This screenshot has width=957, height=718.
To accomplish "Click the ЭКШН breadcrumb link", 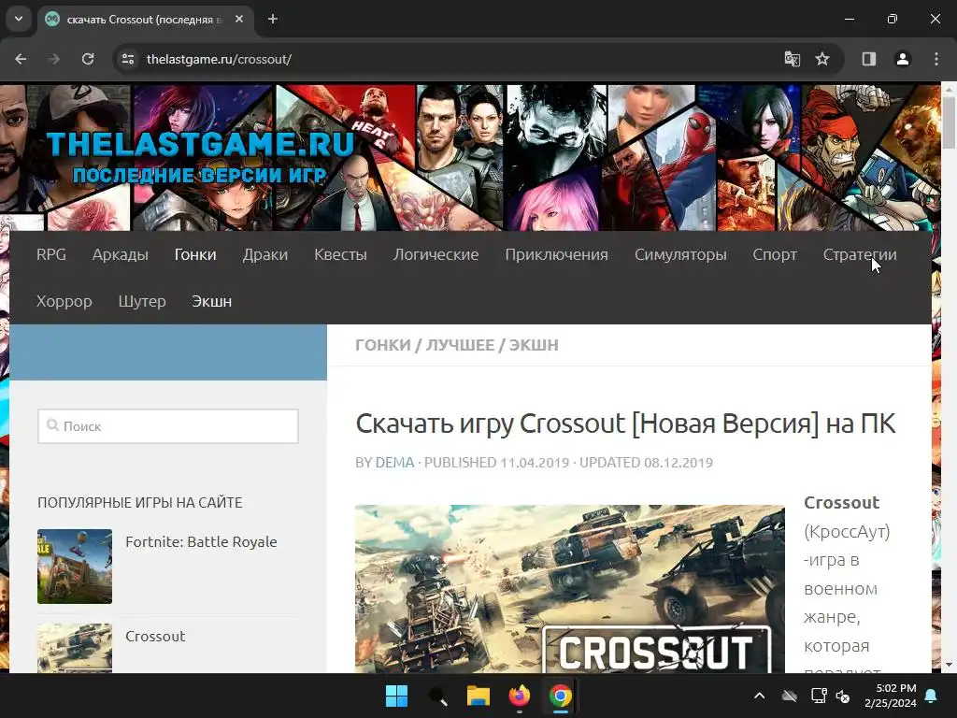I will click(x=534, y=345).
